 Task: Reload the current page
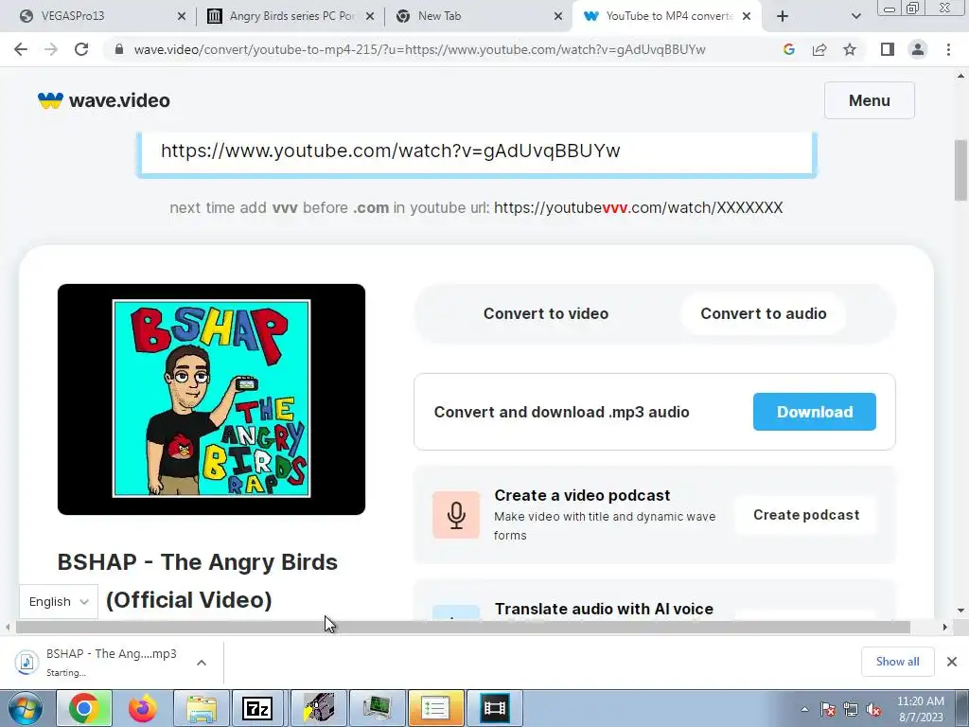point(81,49)
